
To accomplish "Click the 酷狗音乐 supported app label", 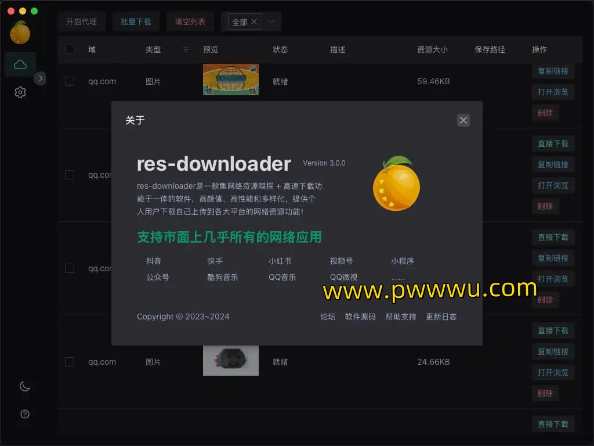I will click(222, 277).
